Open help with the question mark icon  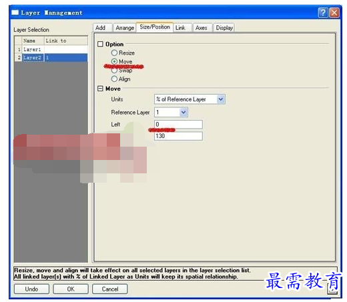pos(323,13)
